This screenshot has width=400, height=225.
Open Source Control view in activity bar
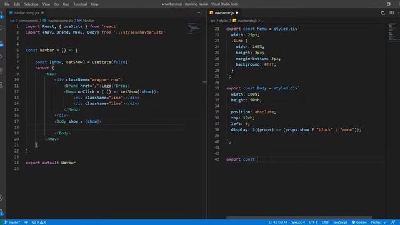point(2,44)
